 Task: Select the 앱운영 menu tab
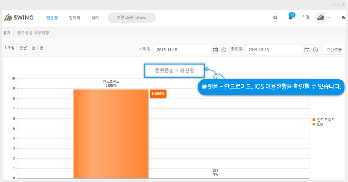click(x=52, y=18)
